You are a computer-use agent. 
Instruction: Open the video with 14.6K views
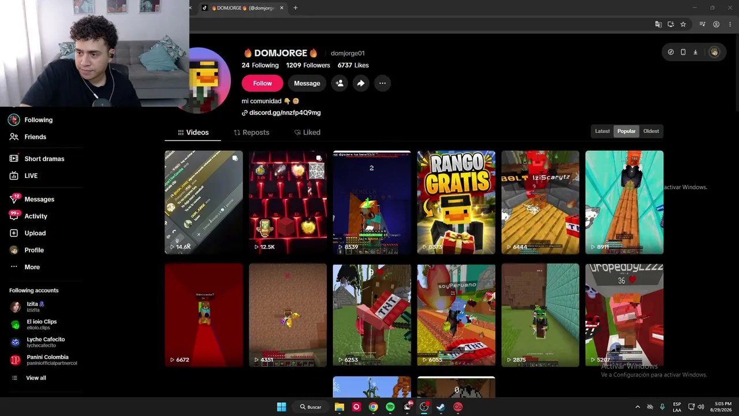point(204,202)
